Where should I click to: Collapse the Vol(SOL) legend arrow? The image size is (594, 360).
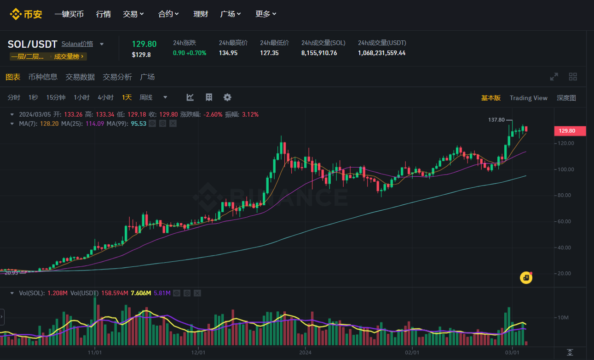pyautogui.click(x=12, y=293)
